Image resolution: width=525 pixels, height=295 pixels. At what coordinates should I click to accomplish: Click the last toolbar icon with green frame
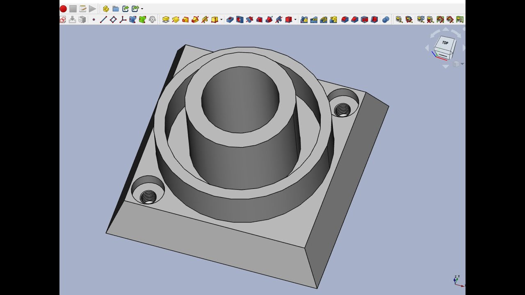460,19
